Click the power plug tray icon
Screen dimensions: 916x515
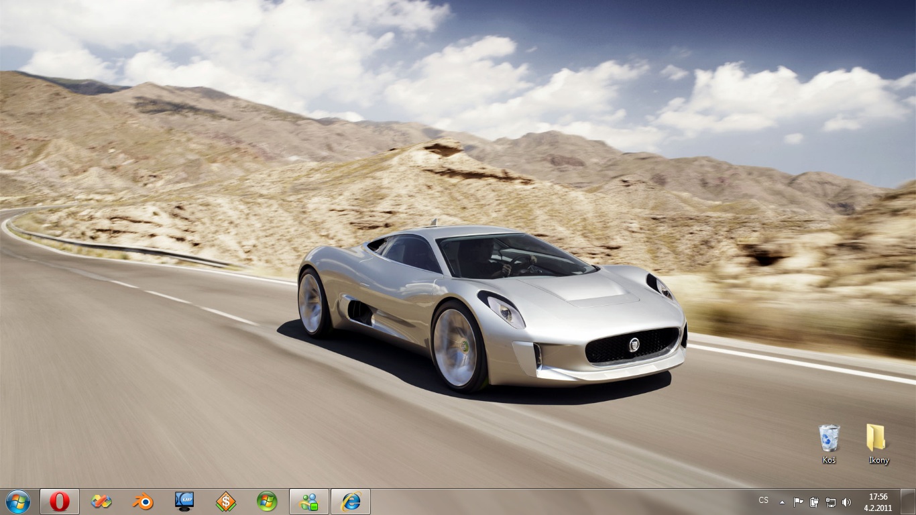click(814, 502)
